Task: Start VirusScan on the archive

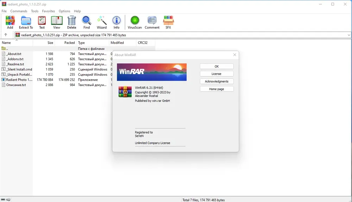Action: [x=135, y=22]
